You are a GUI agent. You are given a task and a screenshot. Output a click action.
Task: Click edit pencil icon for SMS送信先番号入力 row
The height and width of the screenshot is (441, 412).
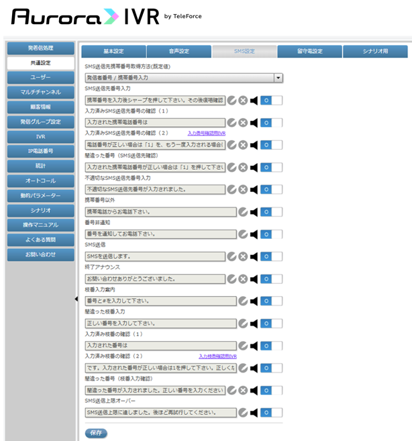[231, 101]
